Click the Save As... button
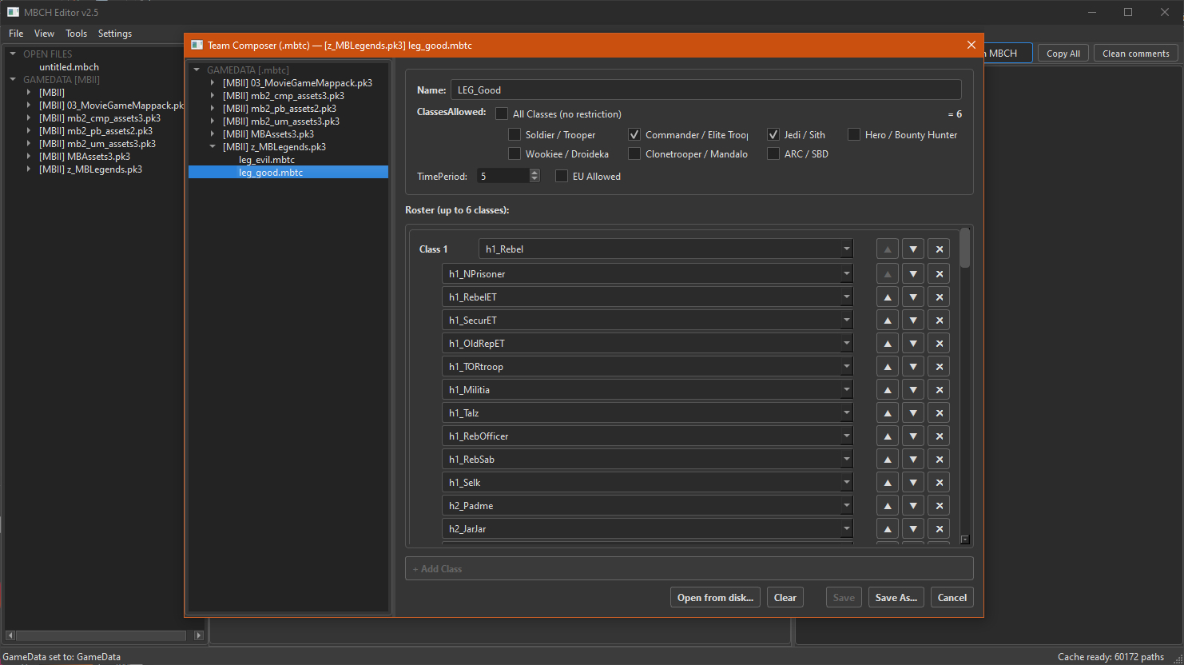The height and width of the screenshot is (665, 1184). tap(896, 597)
